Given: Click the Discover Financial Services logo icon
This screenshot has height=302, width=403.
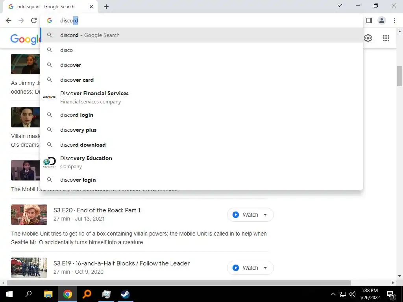Looking at the screenshot, I should point(49,98).
